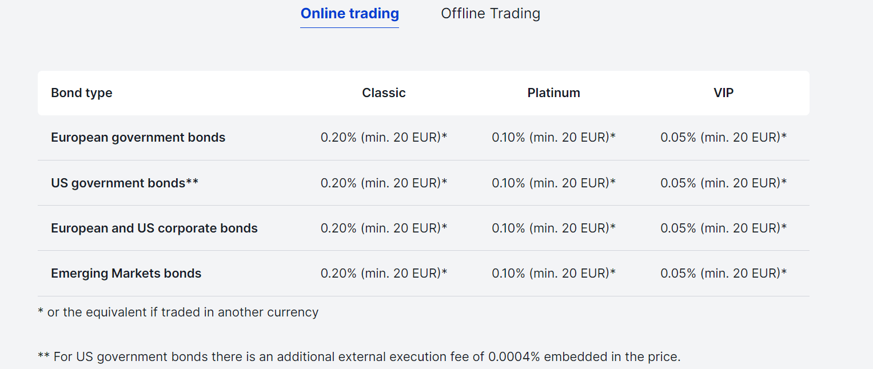
Task: Click the external execution fee footnote
Action: click(360, 357)
